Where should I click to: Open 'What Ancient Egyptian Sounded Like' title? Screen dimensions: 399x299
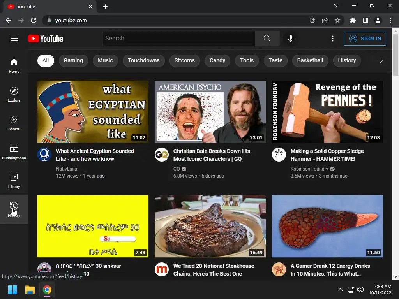tap(95, 155)
